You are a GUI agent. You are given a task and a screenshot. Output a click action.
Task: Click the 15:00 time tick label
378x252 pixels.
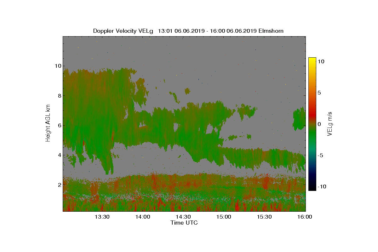(224, 217)
